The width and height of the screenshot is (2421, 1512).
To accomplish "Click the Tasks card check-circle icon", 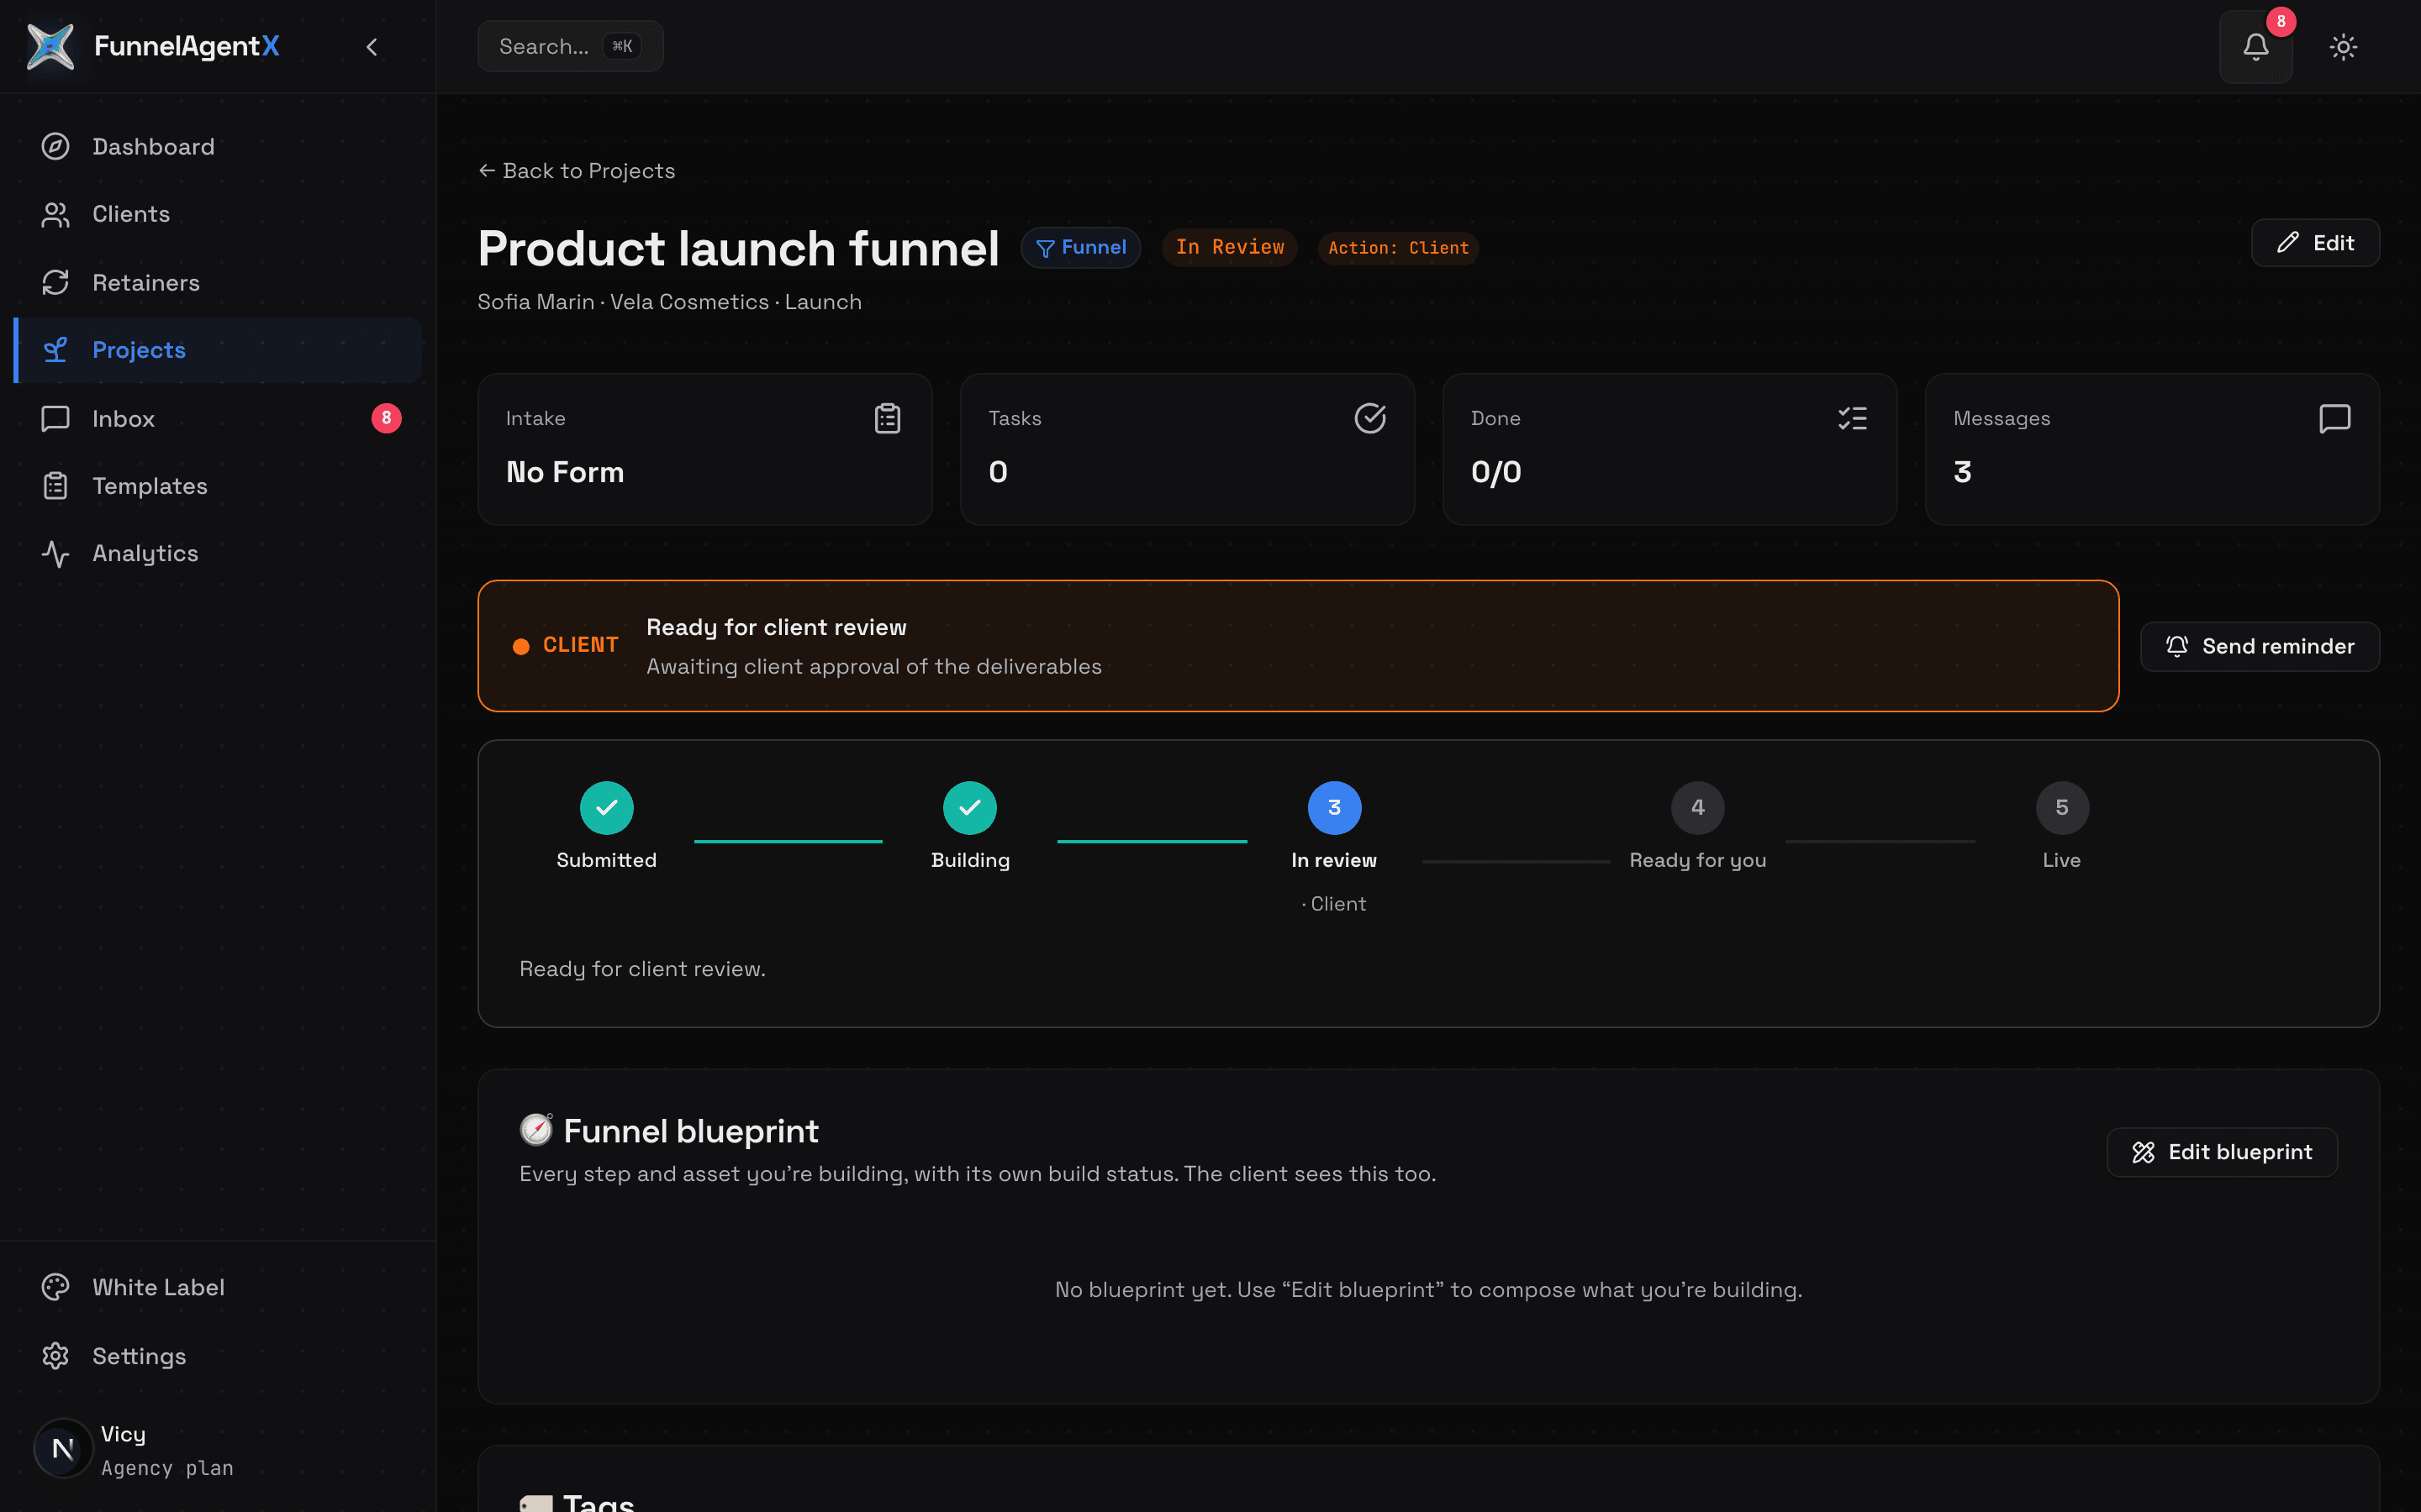I will click(x=1369, y=418).
